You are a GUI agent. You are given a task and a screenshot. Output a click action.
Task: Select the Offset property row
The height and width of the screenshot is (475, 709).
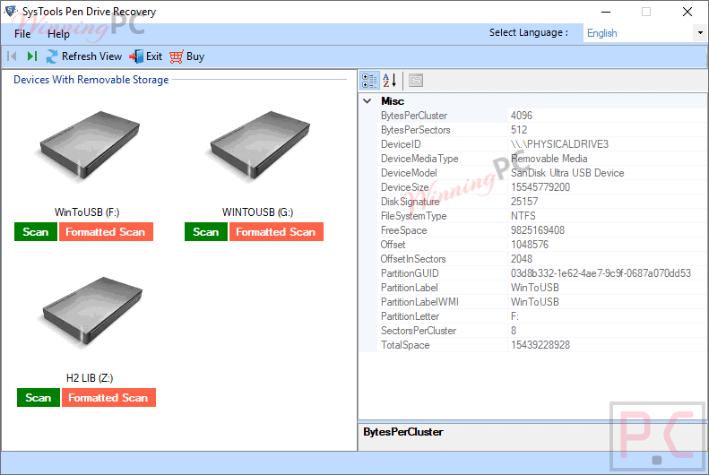click(541, 245)
